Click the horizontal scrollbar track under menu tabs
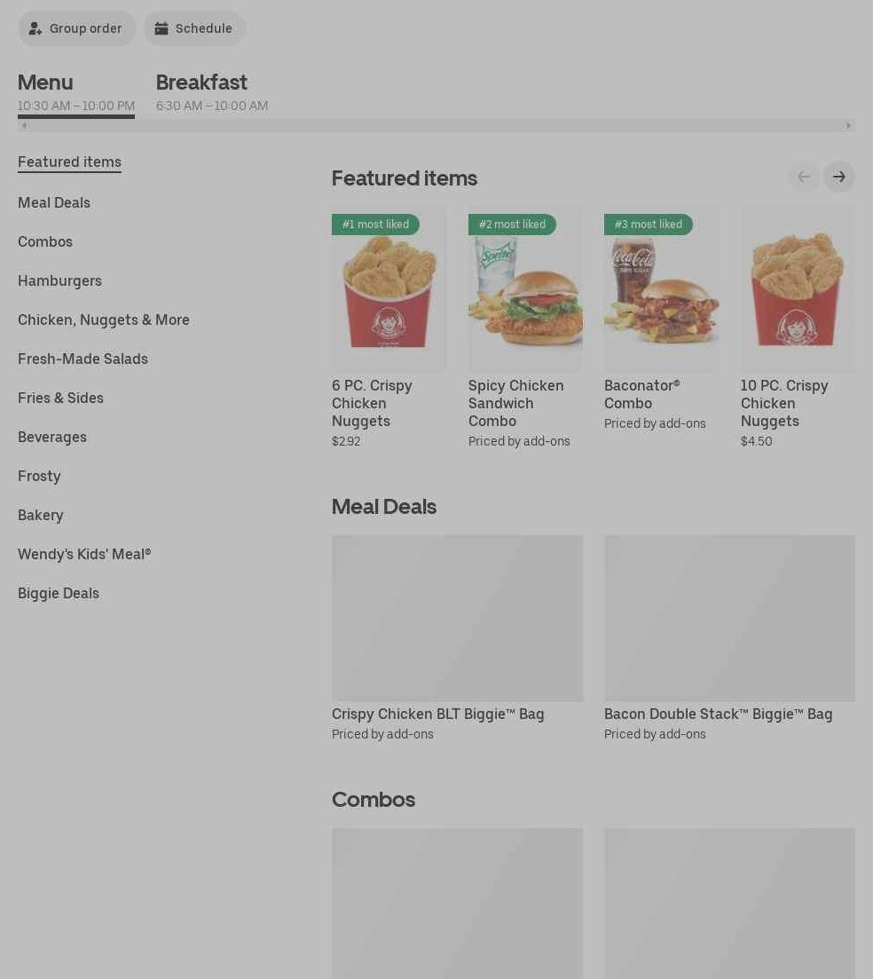The image size is (873, 979). tap(436, 125)
